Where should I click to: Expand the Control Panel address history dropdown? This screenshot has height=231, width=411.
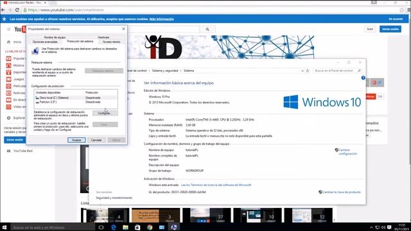[302, 71]
